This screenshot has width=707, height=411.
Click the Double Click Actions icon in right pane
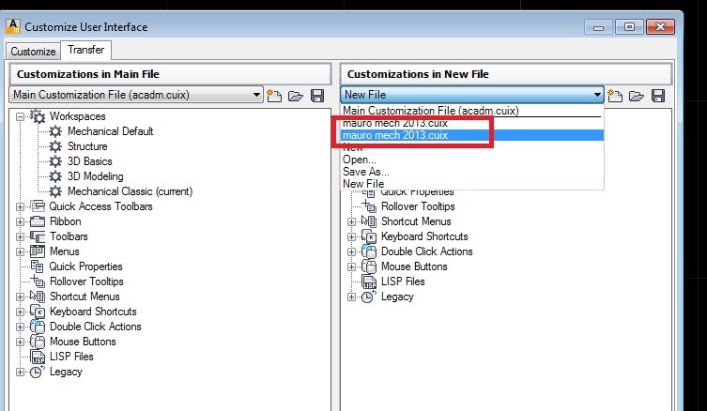(x=369, y=251)
